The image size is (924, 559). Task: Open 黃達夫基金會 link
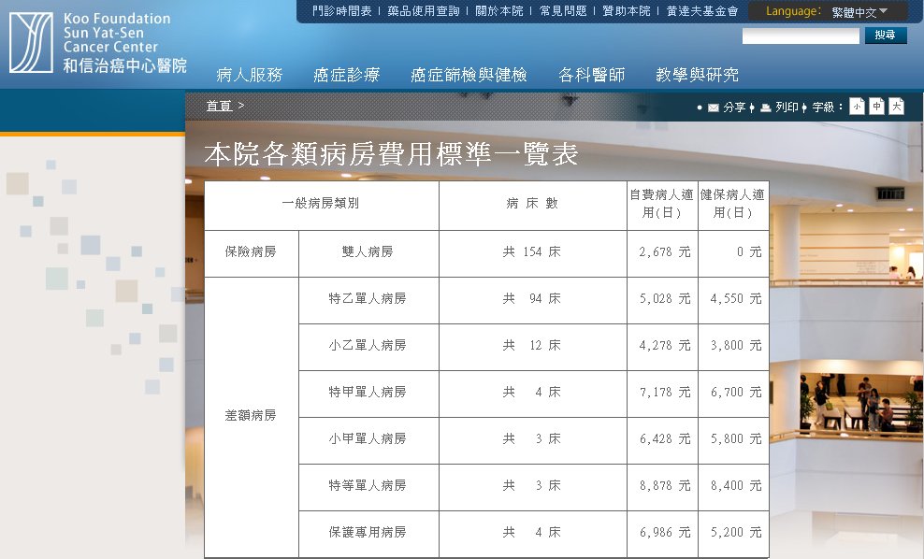[701, 11]
